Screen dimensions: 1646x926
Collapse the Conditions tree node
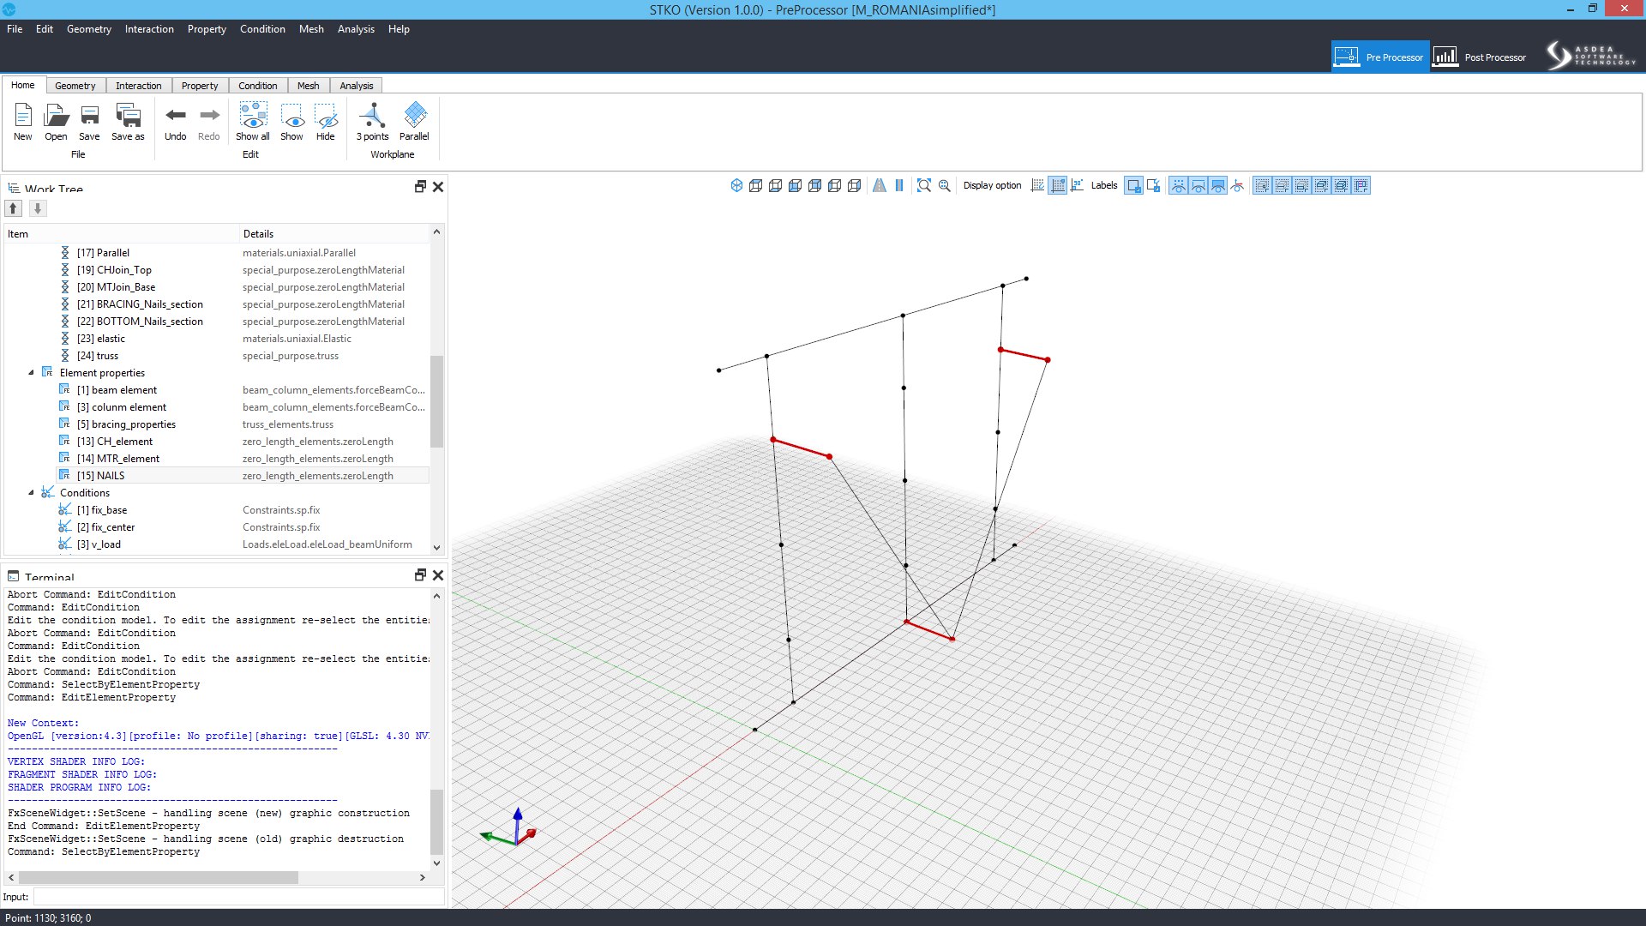click(x=32, y=493)
